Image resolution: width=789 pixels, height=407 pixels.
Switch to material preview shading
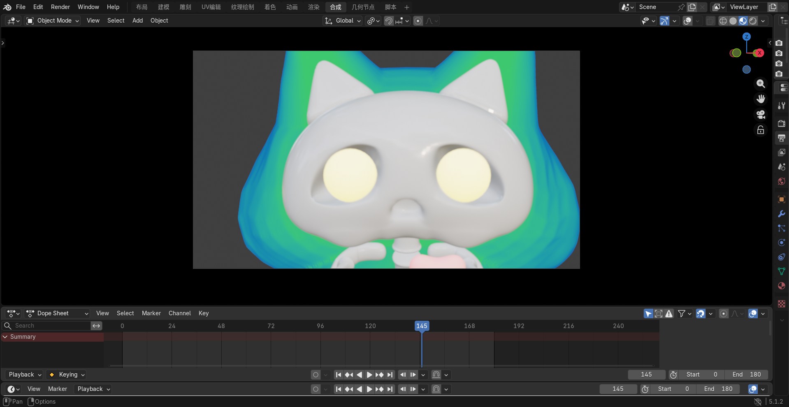[x=743, y=21]
